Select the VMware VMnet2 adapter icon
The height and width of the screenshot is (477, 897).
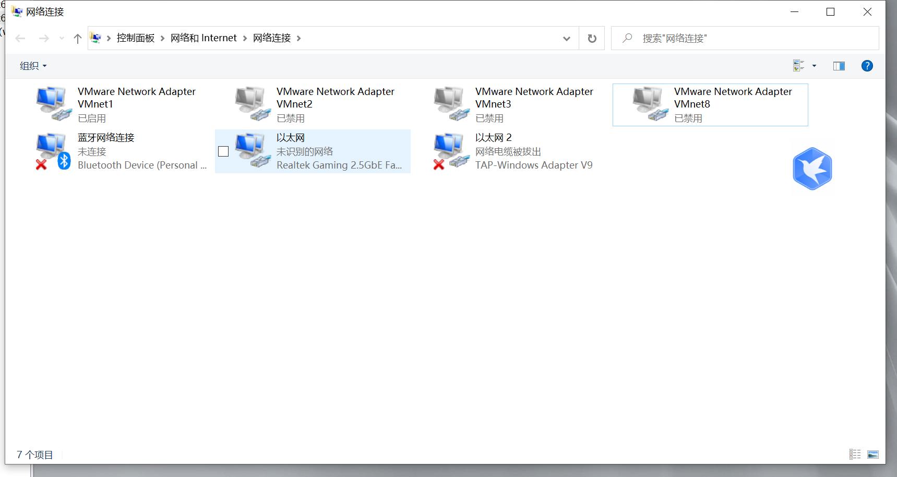coord(253,104)
